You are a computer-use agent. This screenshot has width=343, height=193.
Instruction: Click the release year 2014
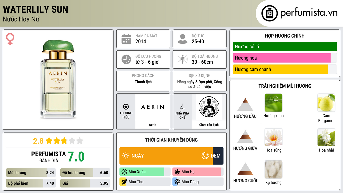click(141, 41)
